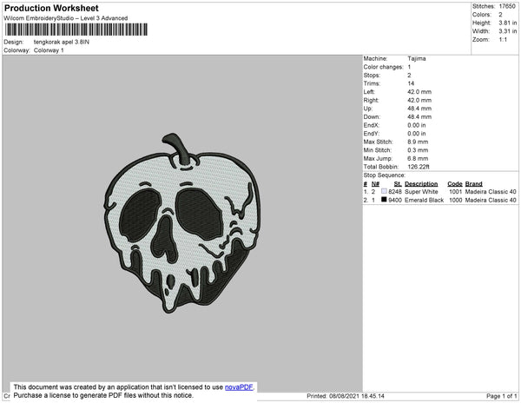The height and width of the screenshot is (403, 521).
Task: Click the Width value '3.31 in'
Action: [508, 31]
